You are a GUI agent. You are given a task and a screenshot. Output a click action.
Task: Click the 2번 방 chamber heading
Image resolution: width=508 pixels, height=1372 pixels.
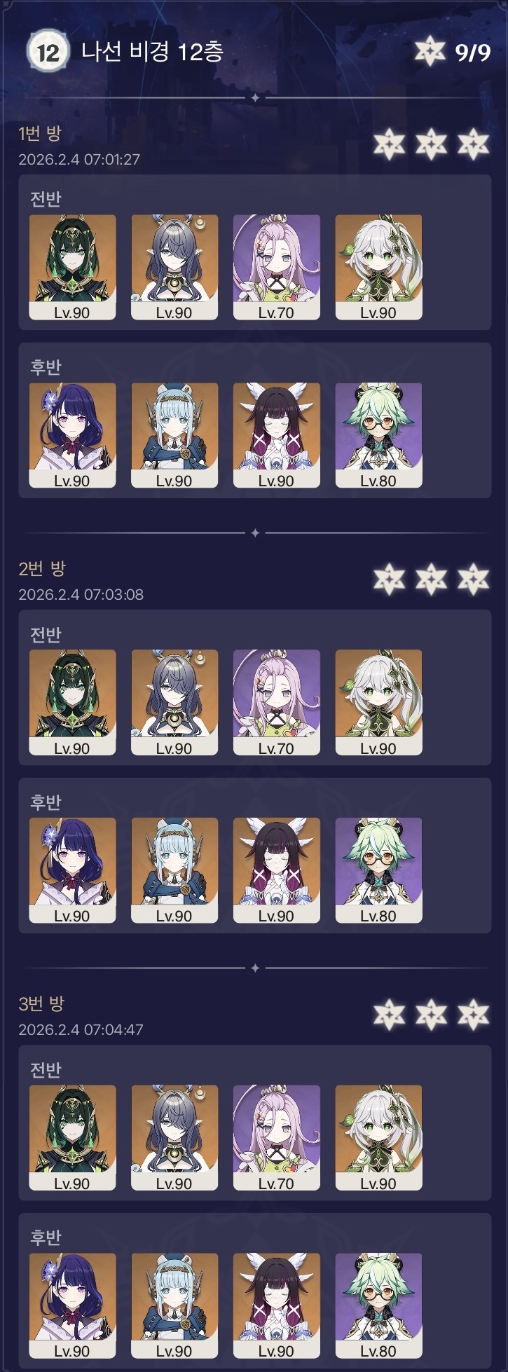click(42, 568)
